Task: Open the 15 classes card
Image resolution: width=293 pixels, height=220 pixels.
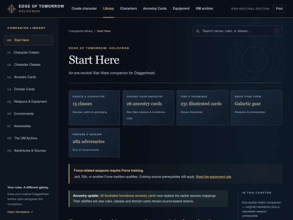Action: tap(94, 108)
